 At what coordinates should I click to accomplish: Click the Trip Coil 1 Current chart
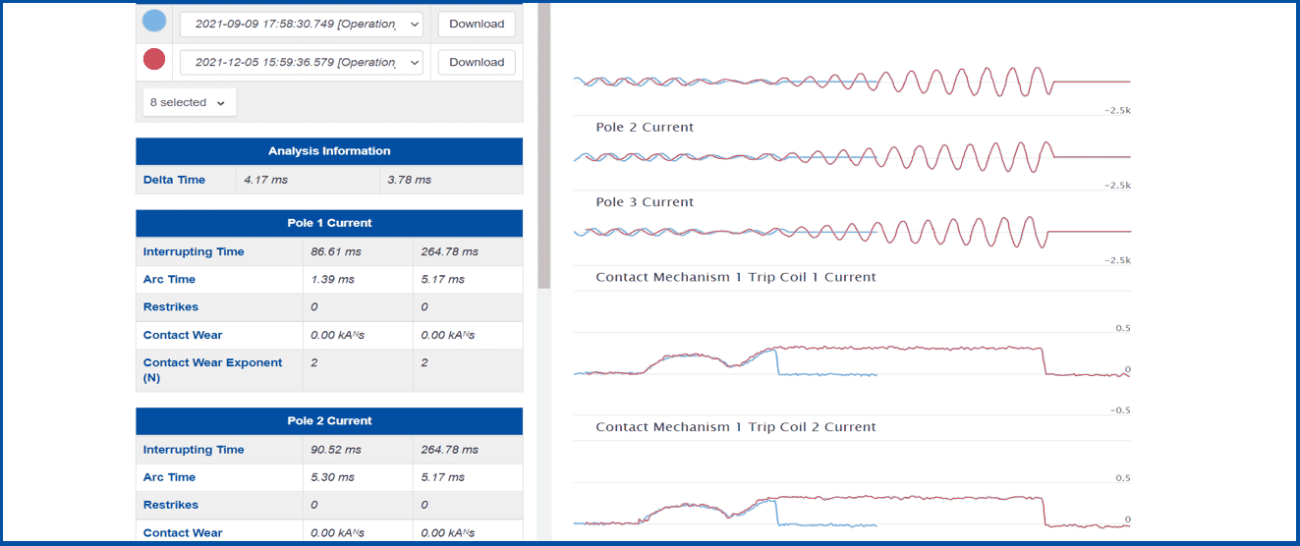[852, 354]
